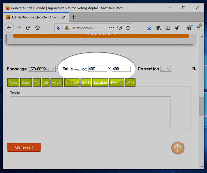Open the downloads arrow in toolbar
Viewport: 207px width, 173px height.
(149, 28)
